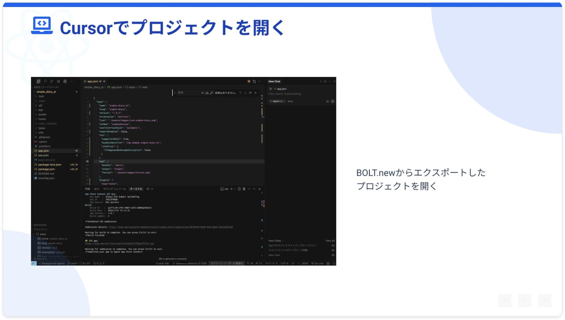Click the overlapping-squares icon in editor toolbar

(254, 81)
